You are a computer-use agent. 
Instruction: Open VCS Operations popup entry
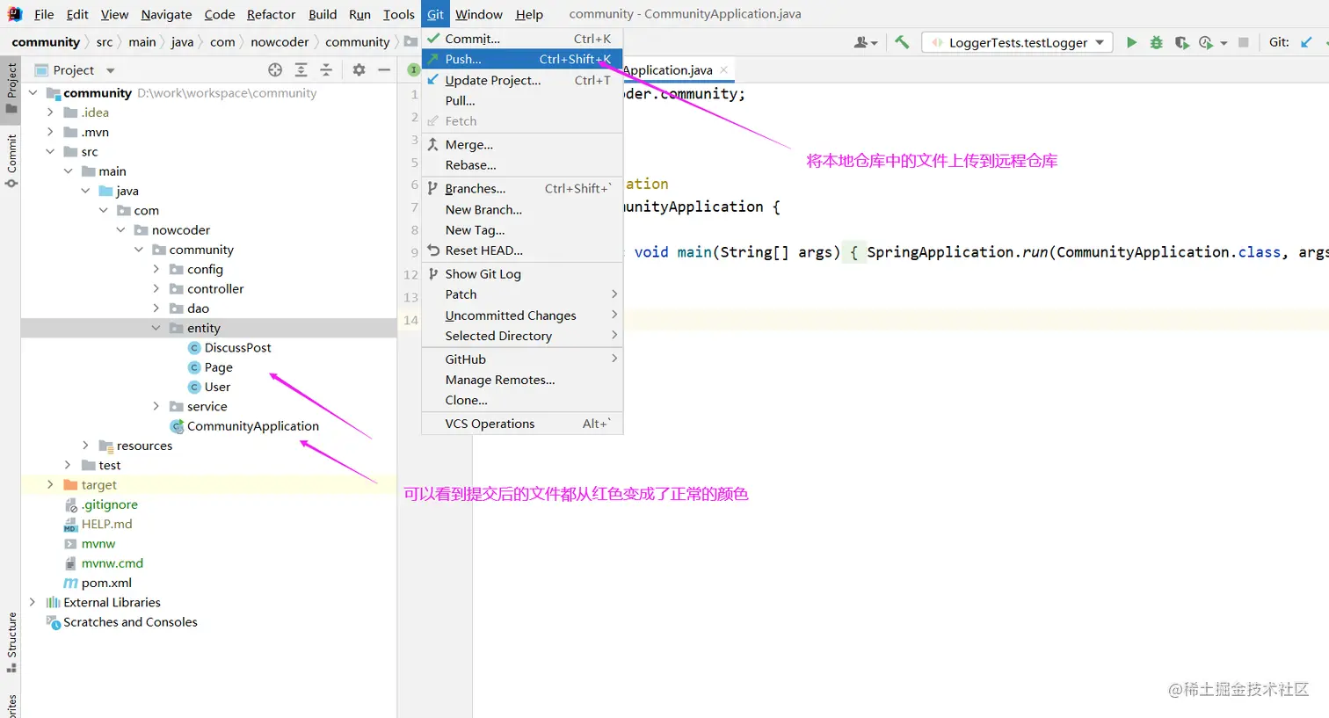point(522,424)
